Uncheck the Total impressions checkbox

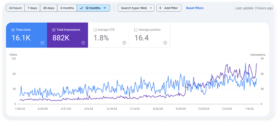pyautogui.click(x=54, y=30)
